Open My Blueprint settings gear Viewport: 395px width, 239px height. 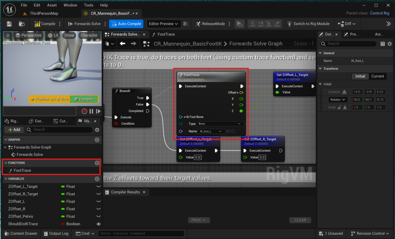[97, 130]
